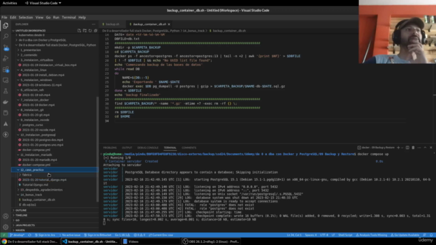Screen dimensions: 436x245
Task: Open db.sql.bz2 file in Explorer
Action: (x=29, y=205)
